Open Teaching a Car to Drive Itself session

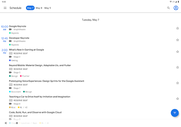tap(40, 97)
